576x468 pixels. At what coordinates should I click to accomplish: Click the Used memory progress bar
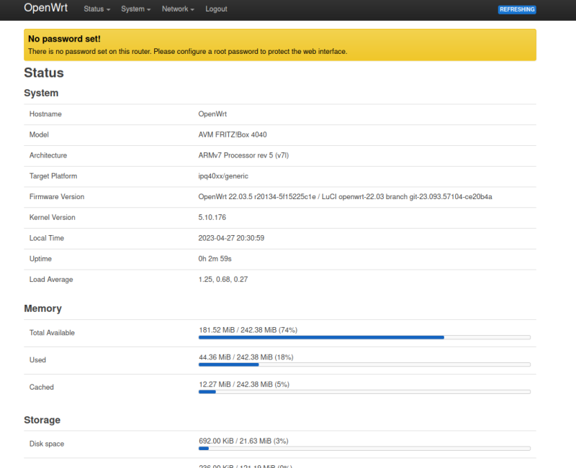tap(364, 364)
